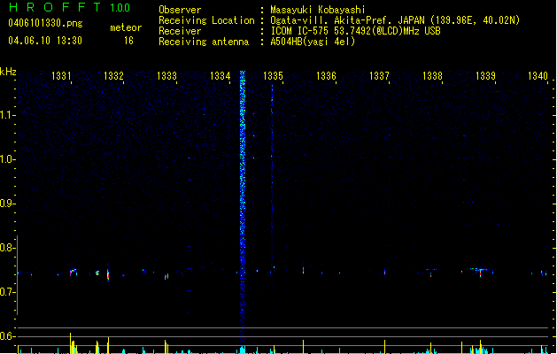The image size is (557, 354).
Task: Select the file name 0406101330.png
Action: (45, 23)
